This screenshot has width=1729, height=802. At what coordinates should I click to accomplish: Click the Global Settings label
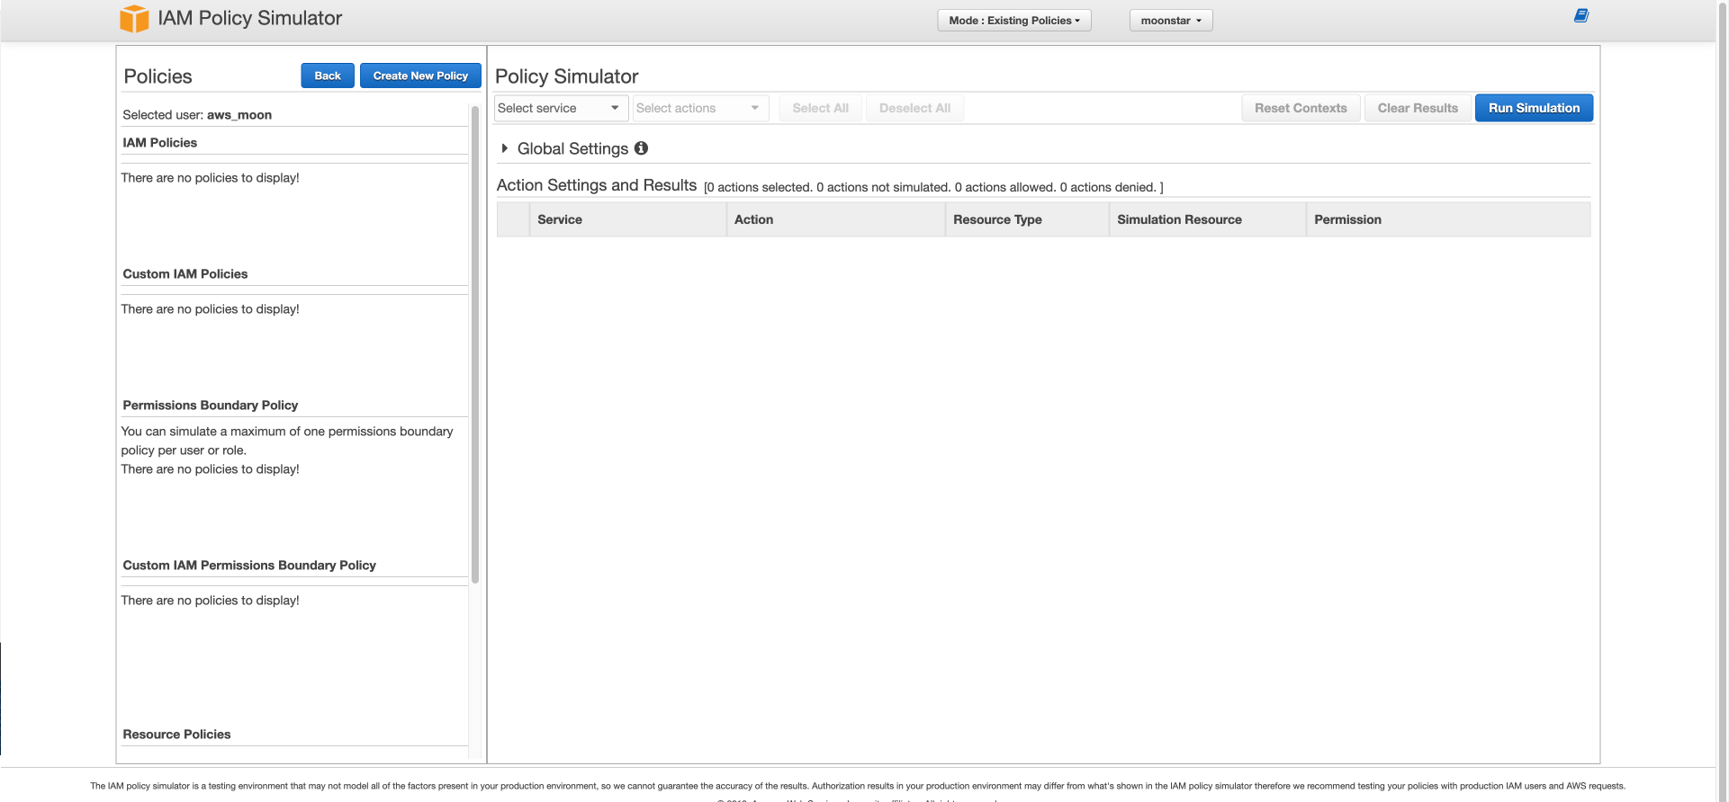tap(572, 148)
